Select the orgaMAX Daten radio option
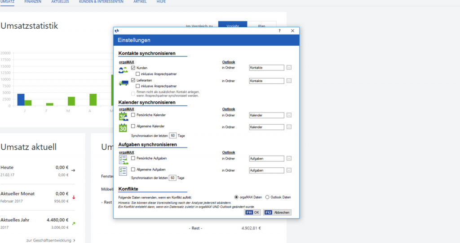 [236, 197]
